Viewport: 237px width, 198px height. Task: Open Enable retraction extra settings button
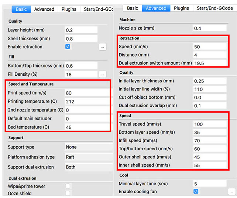(103, 47)
